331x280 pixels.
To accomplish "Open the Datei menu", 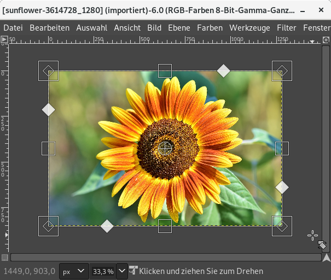I will (13, 28).
